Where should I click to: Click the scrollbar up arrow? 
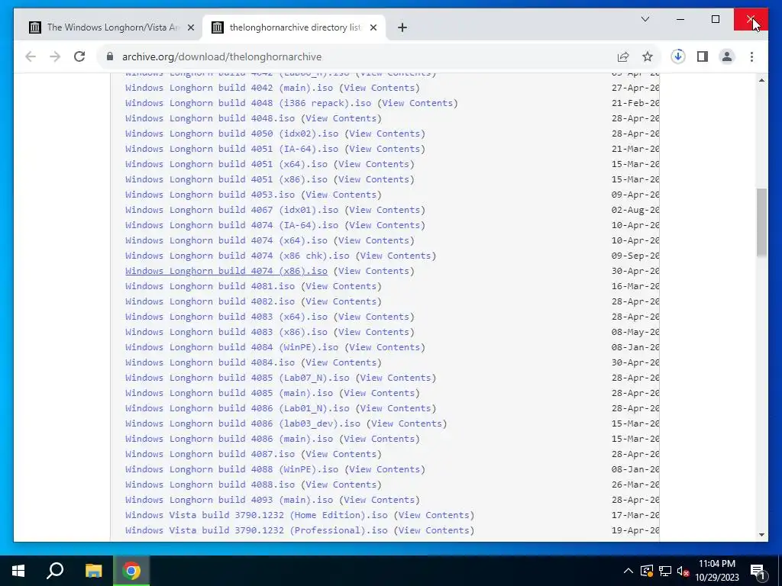pos(761,80)
